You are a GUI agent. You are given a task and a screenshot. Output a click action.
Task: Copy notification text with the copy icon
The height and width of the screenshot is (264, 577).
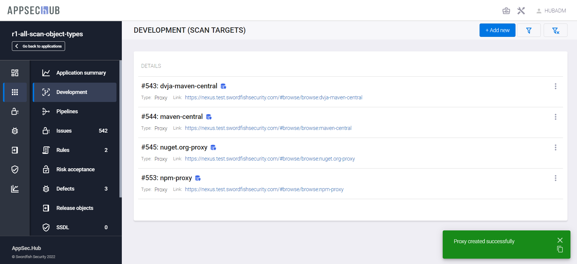coord(560,249)
